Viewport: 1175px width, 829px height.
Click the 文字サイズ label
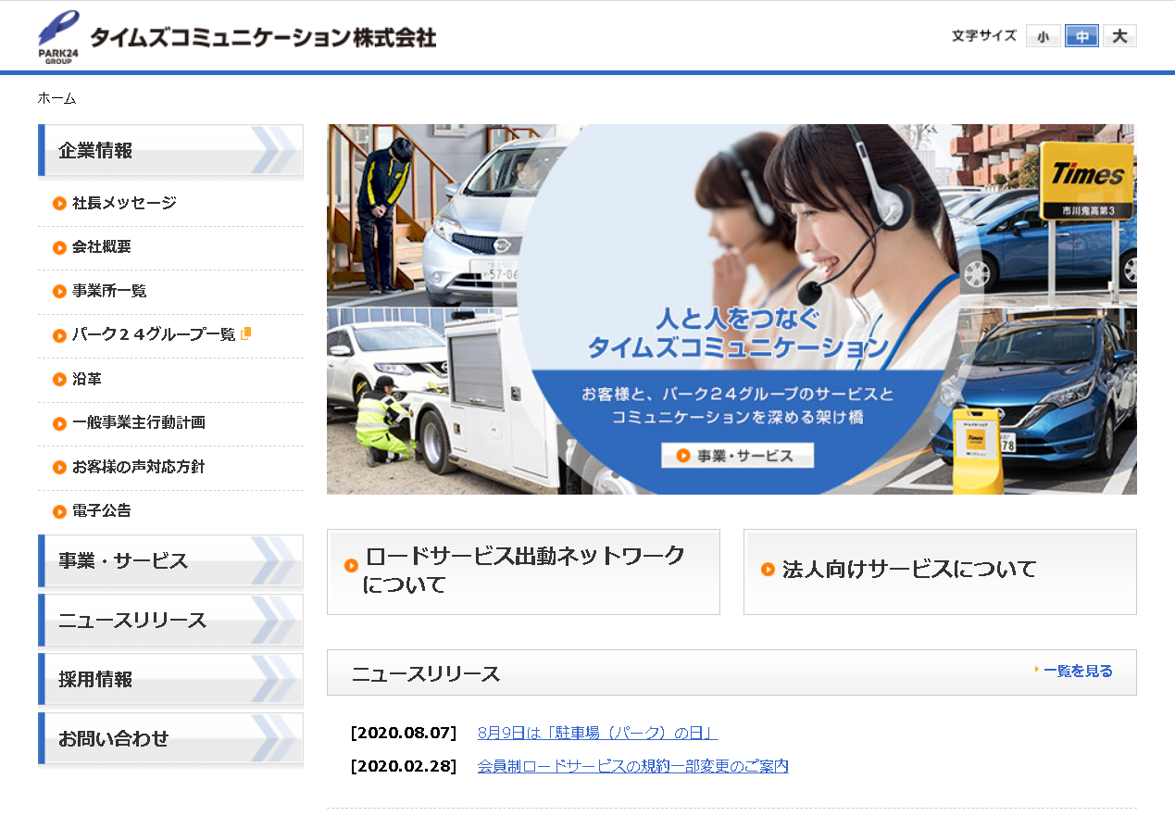point(984,36)
